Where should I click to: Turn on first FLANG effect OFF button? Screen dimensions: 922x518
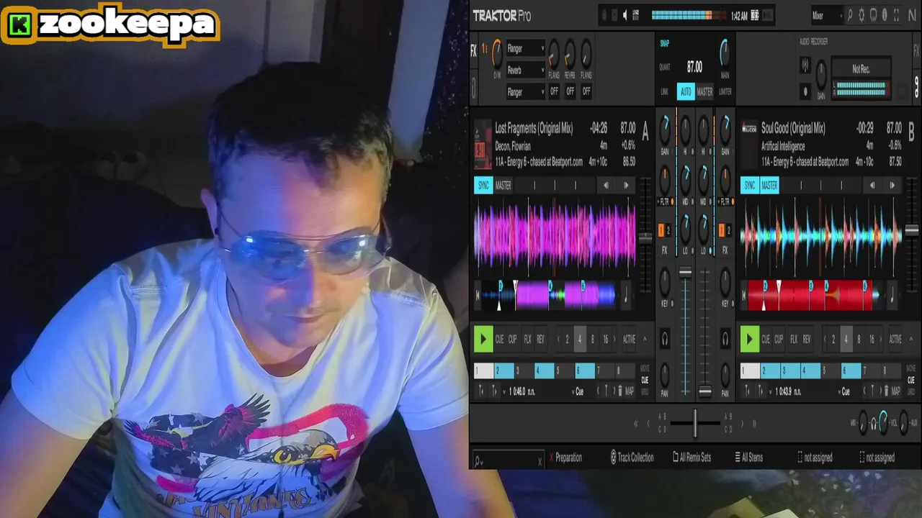pos(554,91)
